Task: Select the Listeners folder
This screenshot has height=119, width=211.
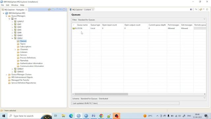Action: (x=24, y=52)
